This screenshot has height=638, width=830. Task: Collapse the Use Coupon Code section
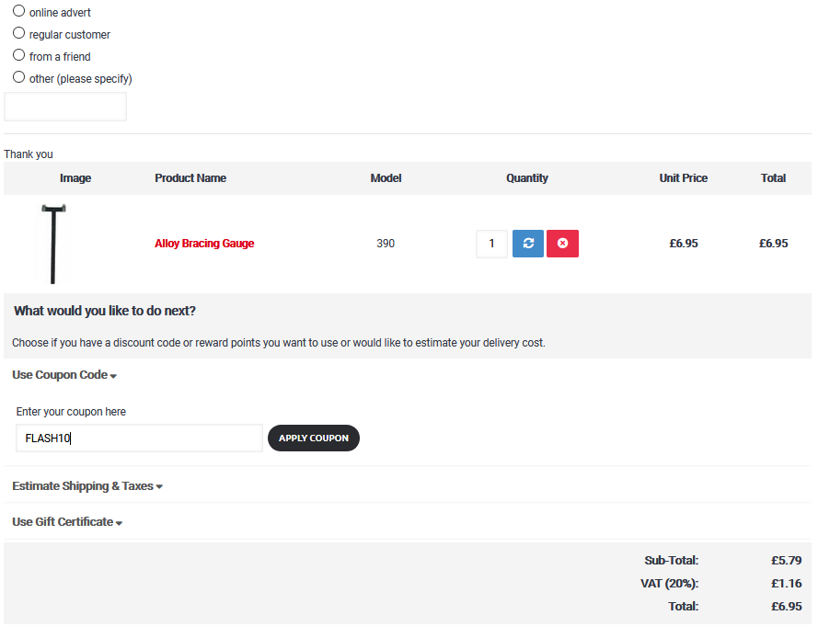(x=64, y=375)
